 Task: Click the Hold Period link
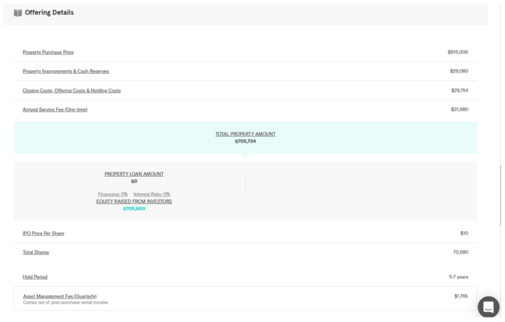click(35, 277)
